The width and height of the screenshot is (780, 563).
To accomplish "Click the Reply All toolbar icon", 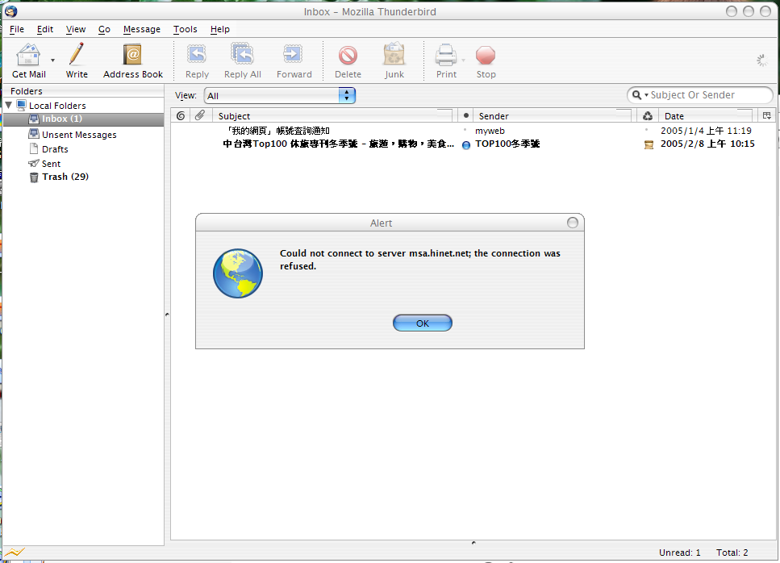I will point(242,56).
